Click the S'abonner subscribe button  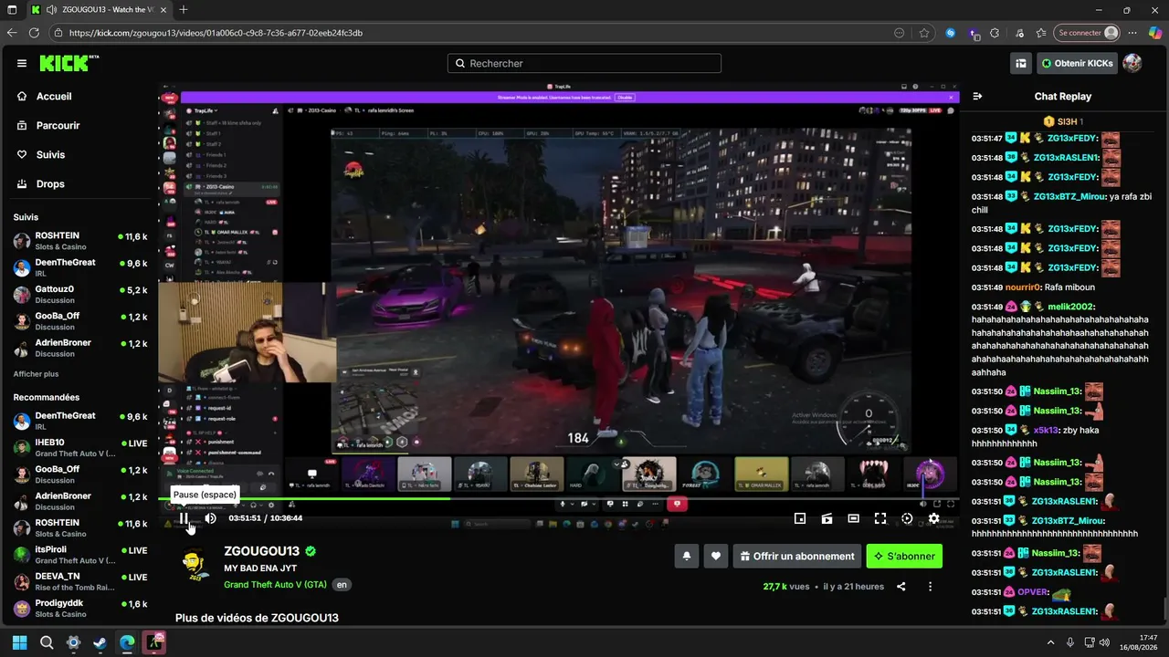click(x=904, y=556)
